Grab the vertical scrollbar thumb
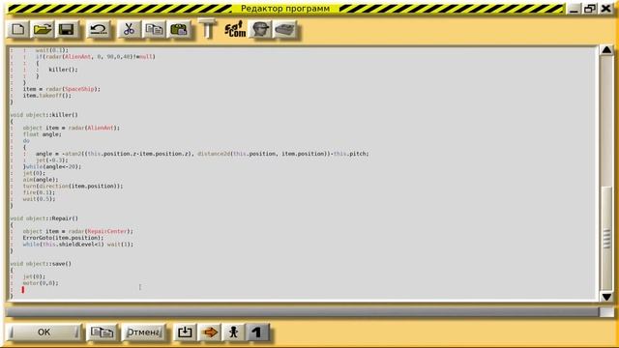 coord(606,238)
